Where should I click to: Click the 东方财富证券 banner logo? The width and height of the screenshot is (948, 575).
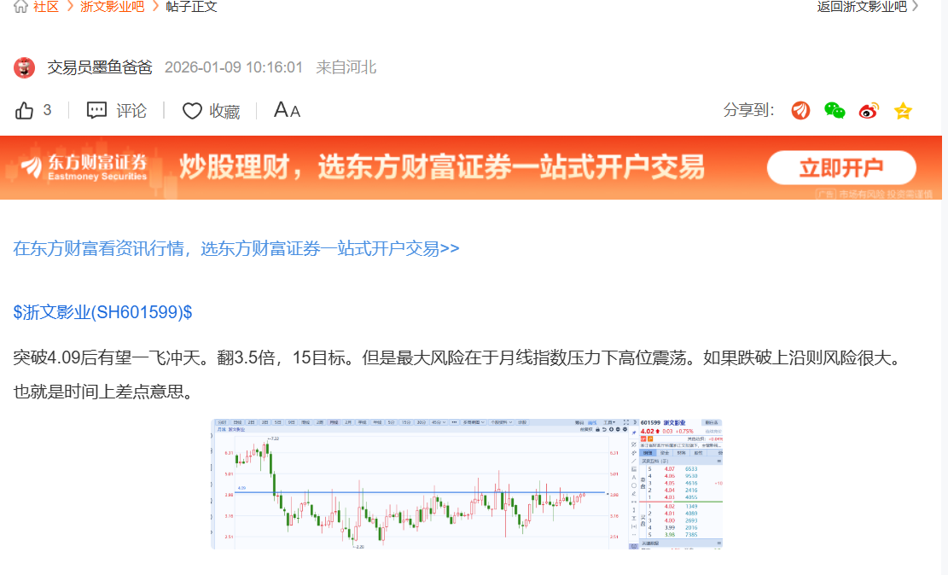pos(84,167)
